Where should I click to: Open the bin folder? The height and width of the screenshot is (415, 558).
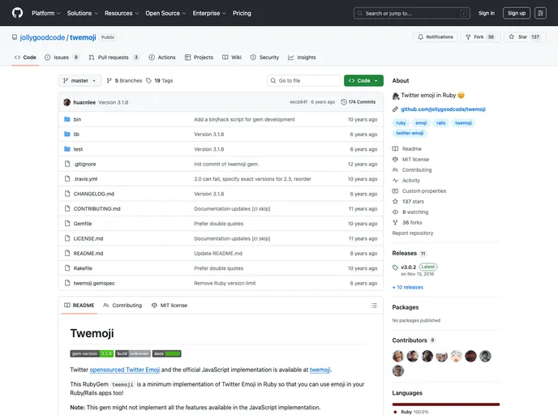point(77,119)
